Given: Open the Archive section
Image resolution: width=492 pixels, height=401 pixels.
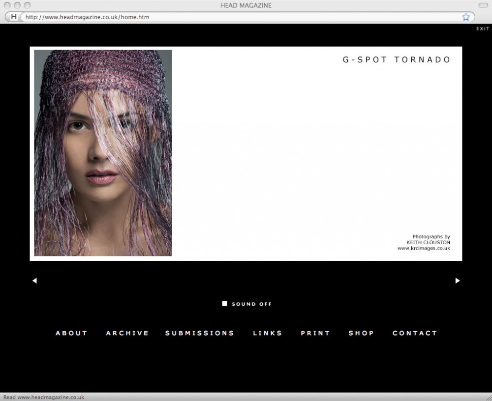Looking at the screenshot, I should click(x=127, y=333).
